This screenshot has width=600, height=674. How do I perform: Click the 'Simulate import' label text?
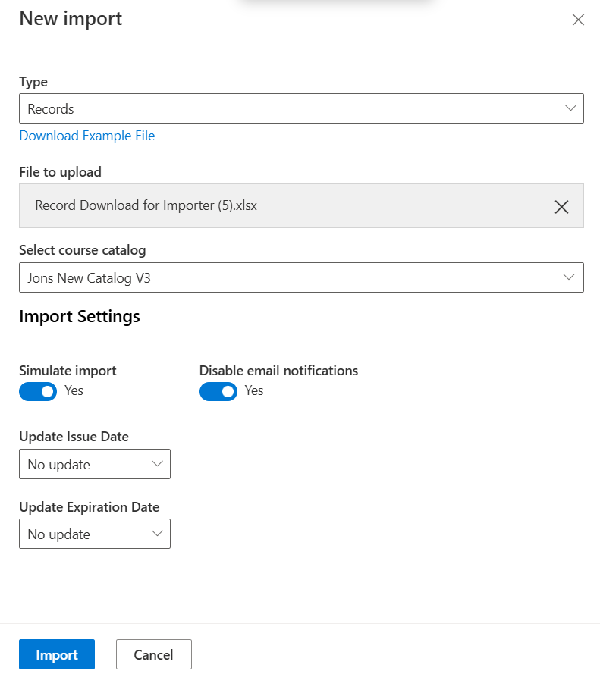point(68,371)
